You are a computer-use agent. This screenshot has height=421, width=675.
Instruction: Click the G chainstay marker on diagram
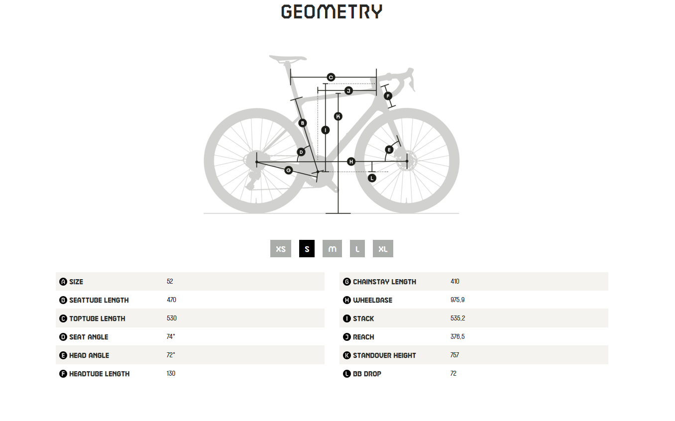[x=288, y=170]
